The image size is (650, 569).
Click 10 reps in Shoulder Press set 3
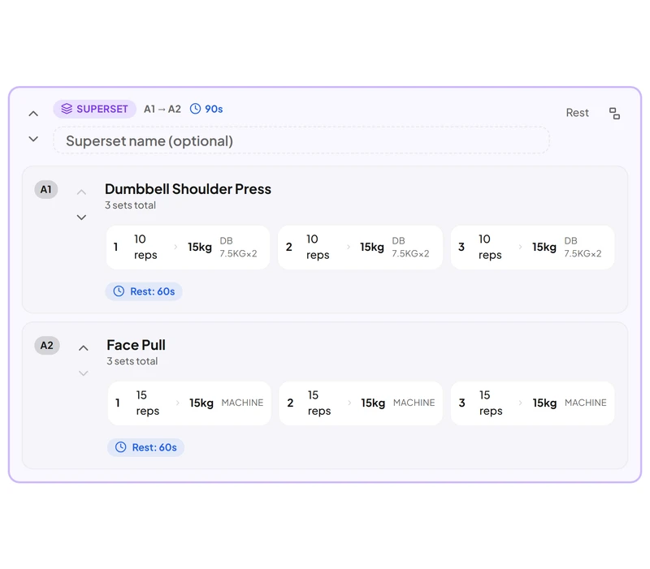490,248
